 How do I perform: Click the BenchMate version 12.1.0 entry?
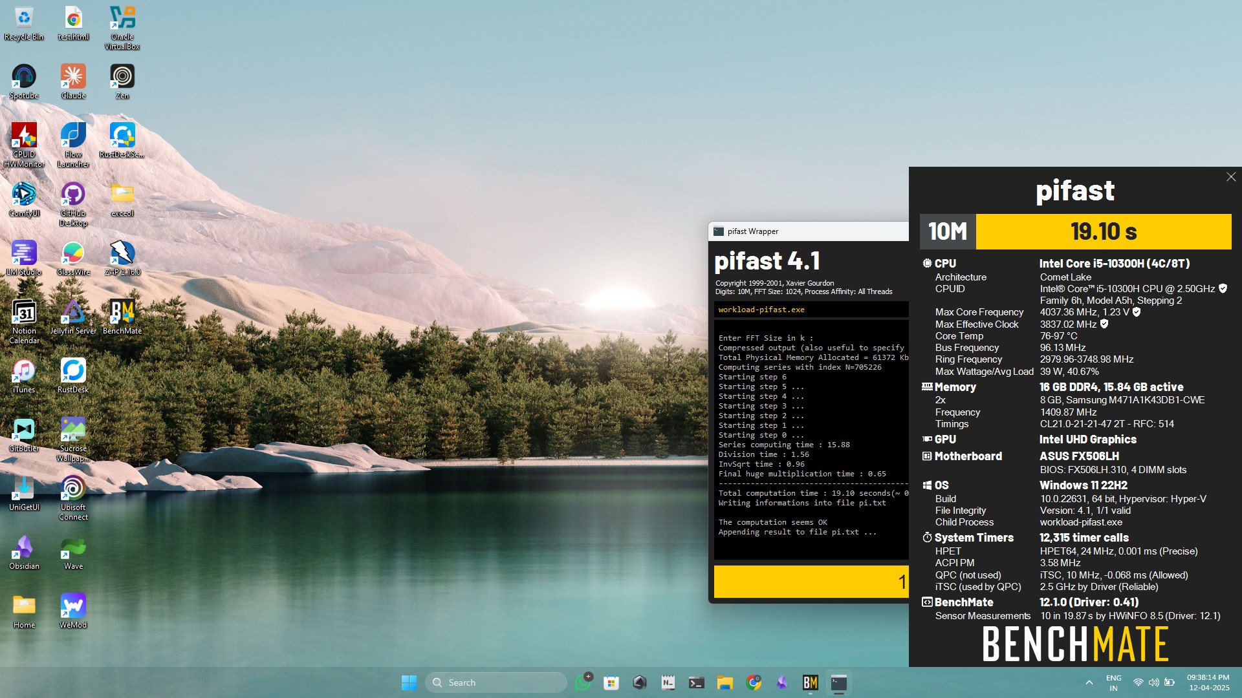click(x=1089, y=602)
